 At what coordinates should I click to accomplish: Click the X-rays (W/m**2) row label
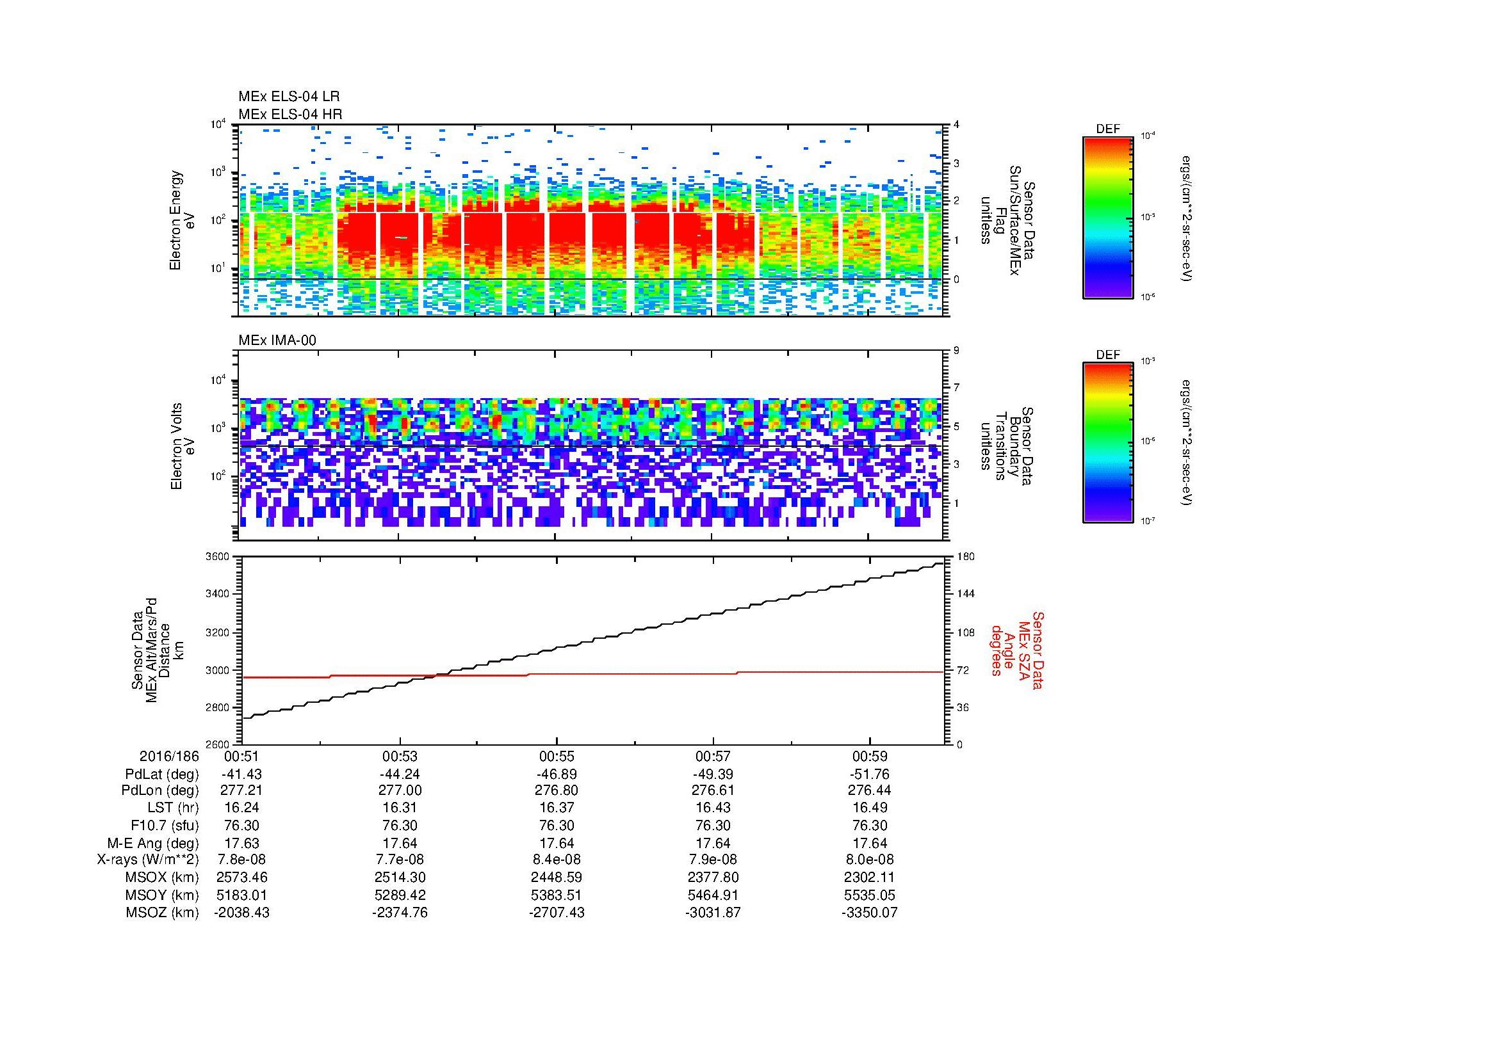[x=147, y=860]
